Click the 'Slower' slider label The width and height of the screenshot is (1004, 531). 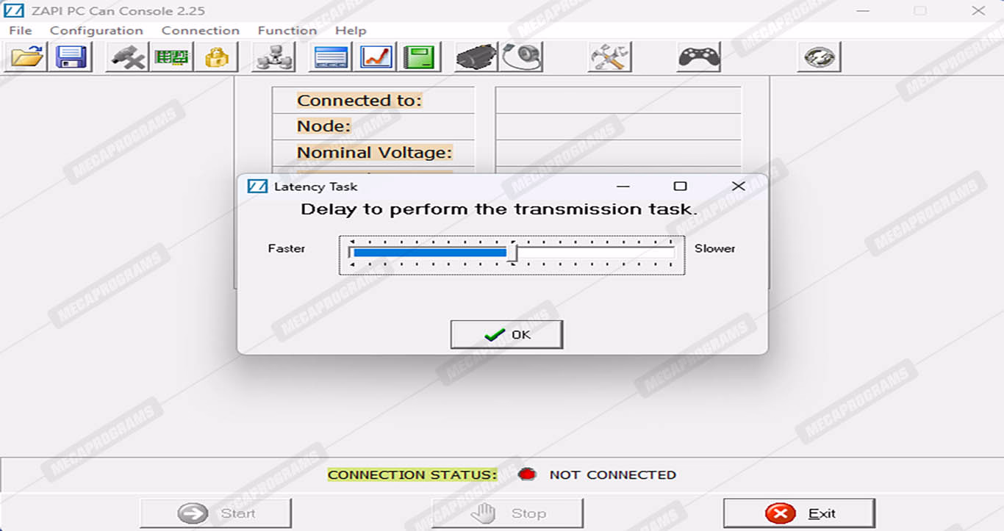click(x=715, y=248)
